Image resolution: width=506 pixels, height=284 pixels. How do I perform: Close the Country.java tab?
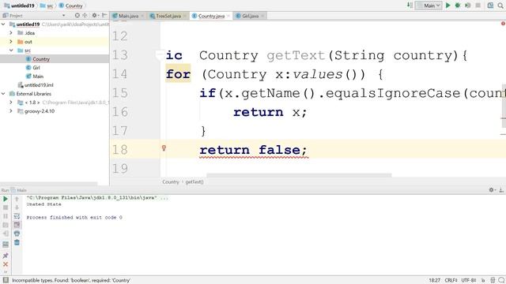[x=228, y=16]
